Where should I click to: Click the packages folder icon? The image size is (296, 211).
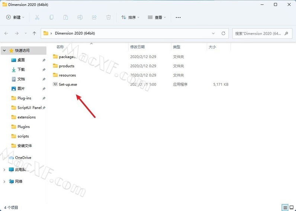pyautogui.click(x=55, y=57)
